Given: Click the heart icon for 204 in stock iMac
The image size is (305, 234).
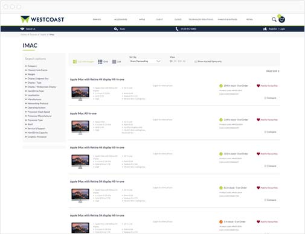Looking at the screenshot, I should 258,86.
